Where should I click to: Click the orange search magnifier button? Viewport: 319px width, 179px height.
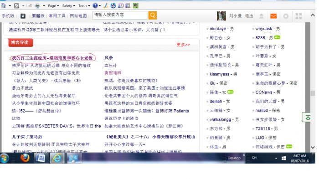pyautogui.click(x=152, y=15)
